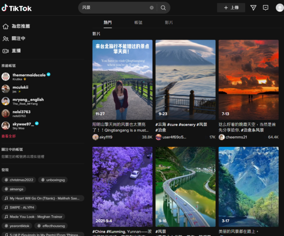Click the #治愈系风景 hashtag in caption
Image resolution: width=284 pixels, height=236 pixels.
[x=252, y=130]
